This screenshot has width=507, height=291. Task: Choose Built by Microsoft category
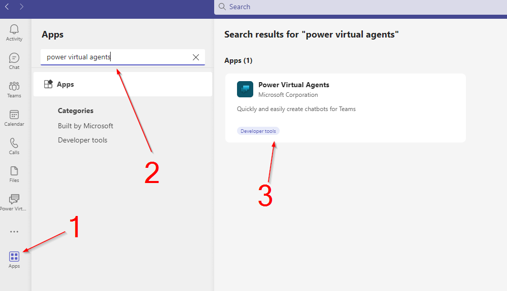85,126
